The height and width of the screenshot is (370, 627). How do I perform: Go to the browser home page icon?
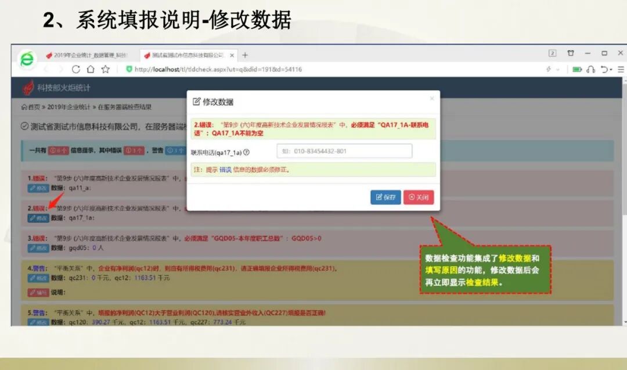click(x=91, y=69)
